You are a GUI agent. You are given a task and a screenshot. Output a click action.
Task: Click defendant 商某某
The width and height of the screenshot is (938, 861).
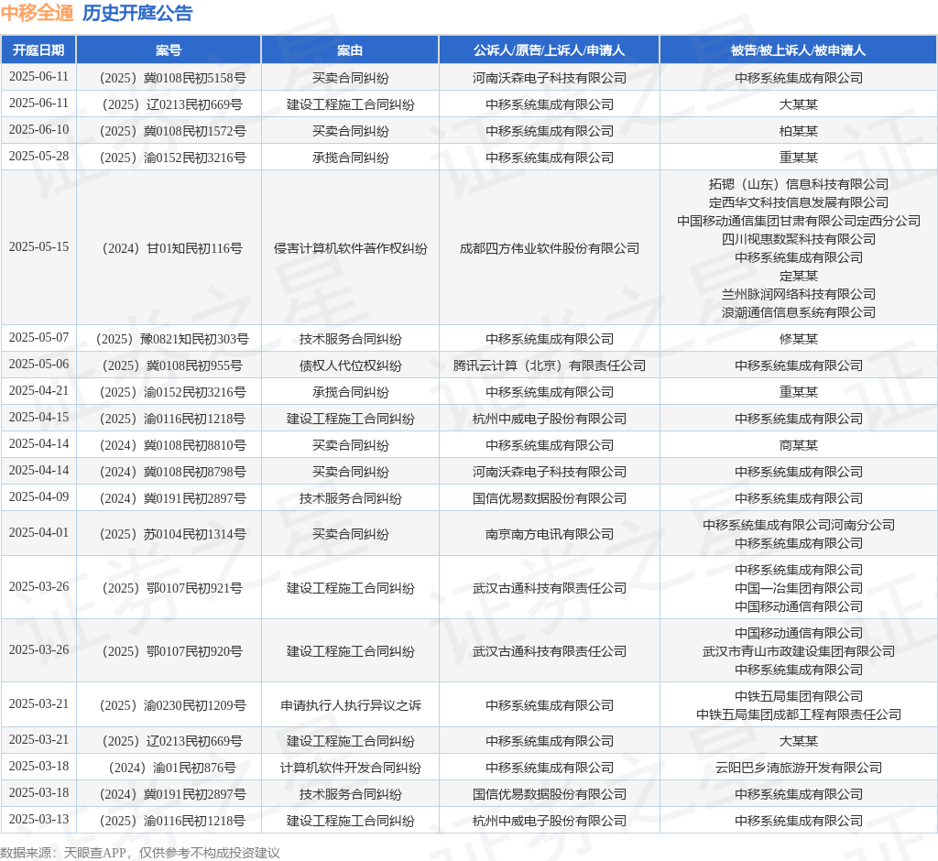(x=799, y=445)
